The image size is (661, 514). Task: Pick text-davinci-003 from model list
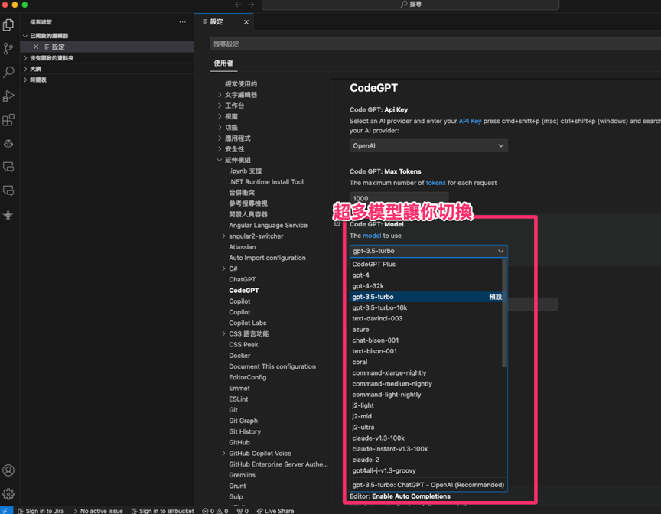426,318
